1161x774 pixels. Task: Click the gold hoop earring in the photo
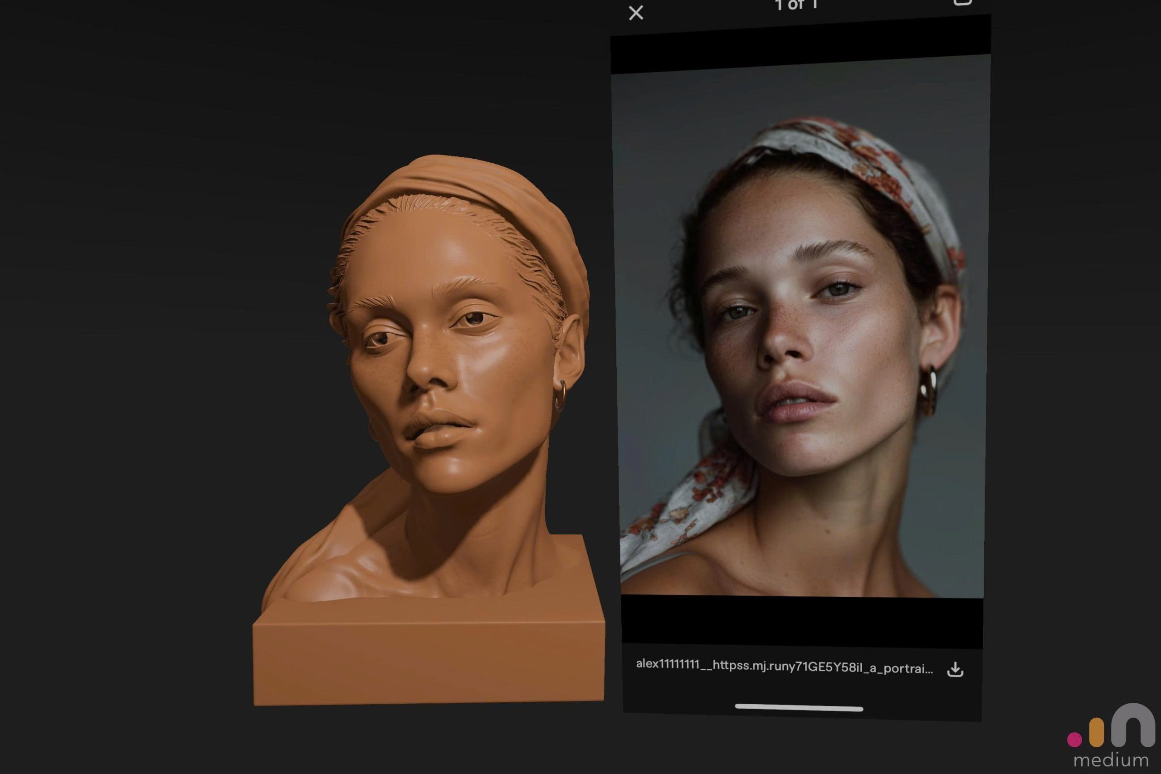pos(928,390)
